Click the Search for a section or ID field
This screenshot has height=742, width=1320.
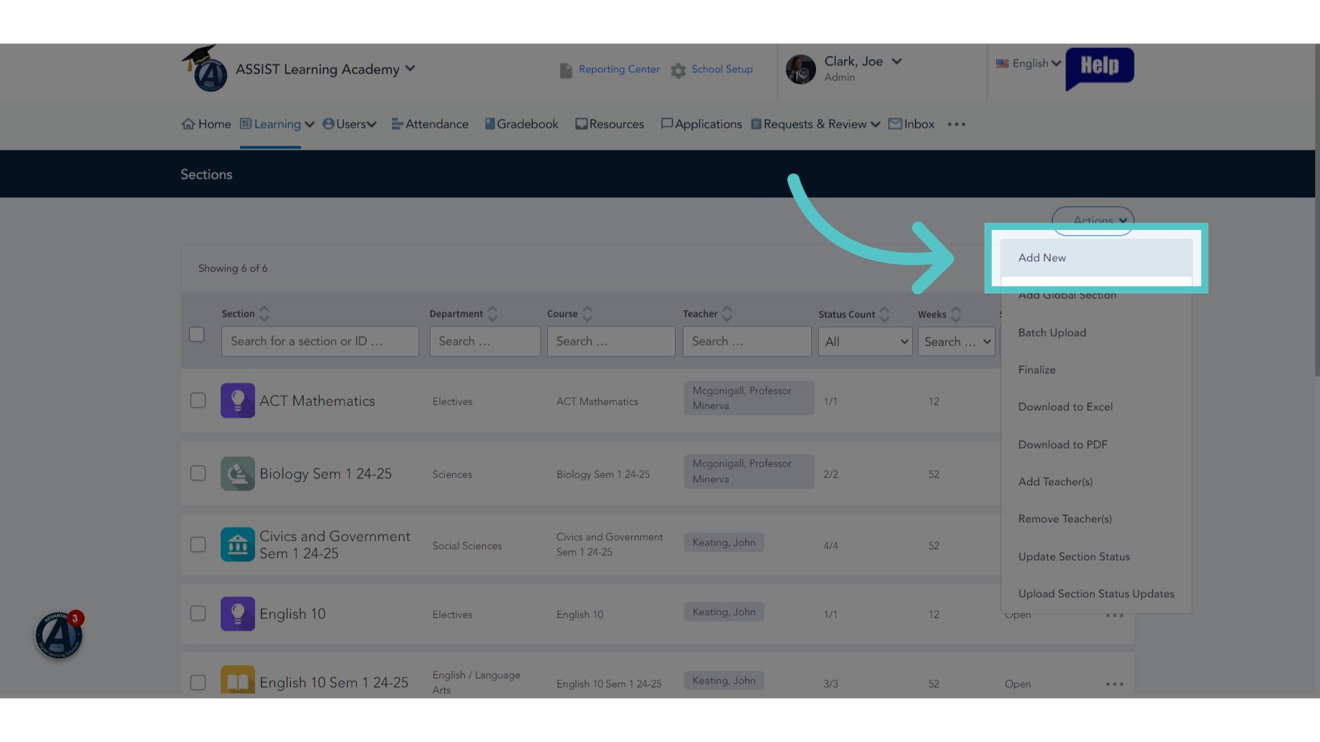point(320,341)
